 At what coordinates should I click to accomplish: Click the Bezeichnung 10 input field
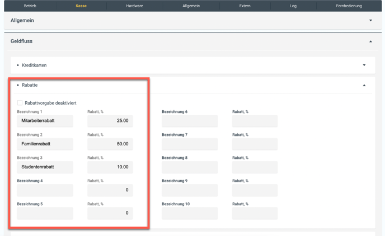click(190, 213)
